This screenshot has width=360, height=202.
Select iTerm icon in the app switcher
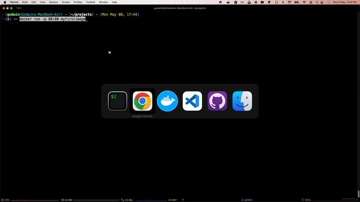[x=118, y=101]
